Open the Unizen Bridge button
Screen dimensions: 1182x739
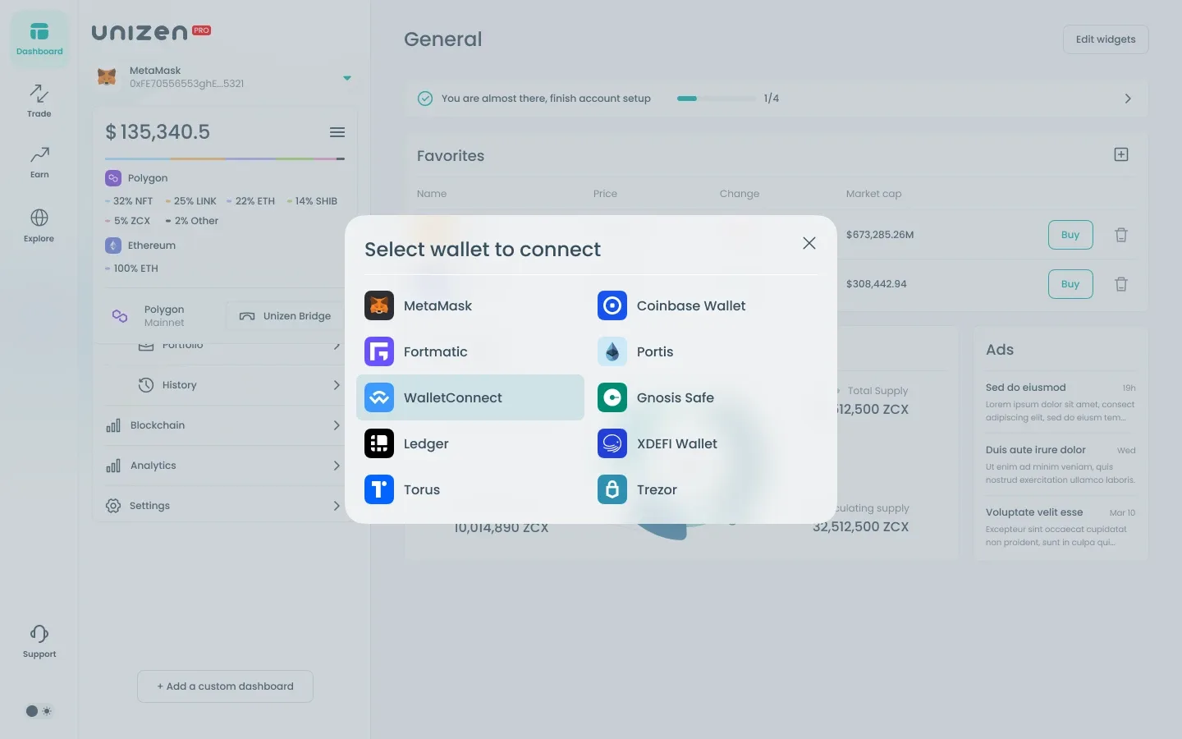pyautogui.click(x=284, y=316)
